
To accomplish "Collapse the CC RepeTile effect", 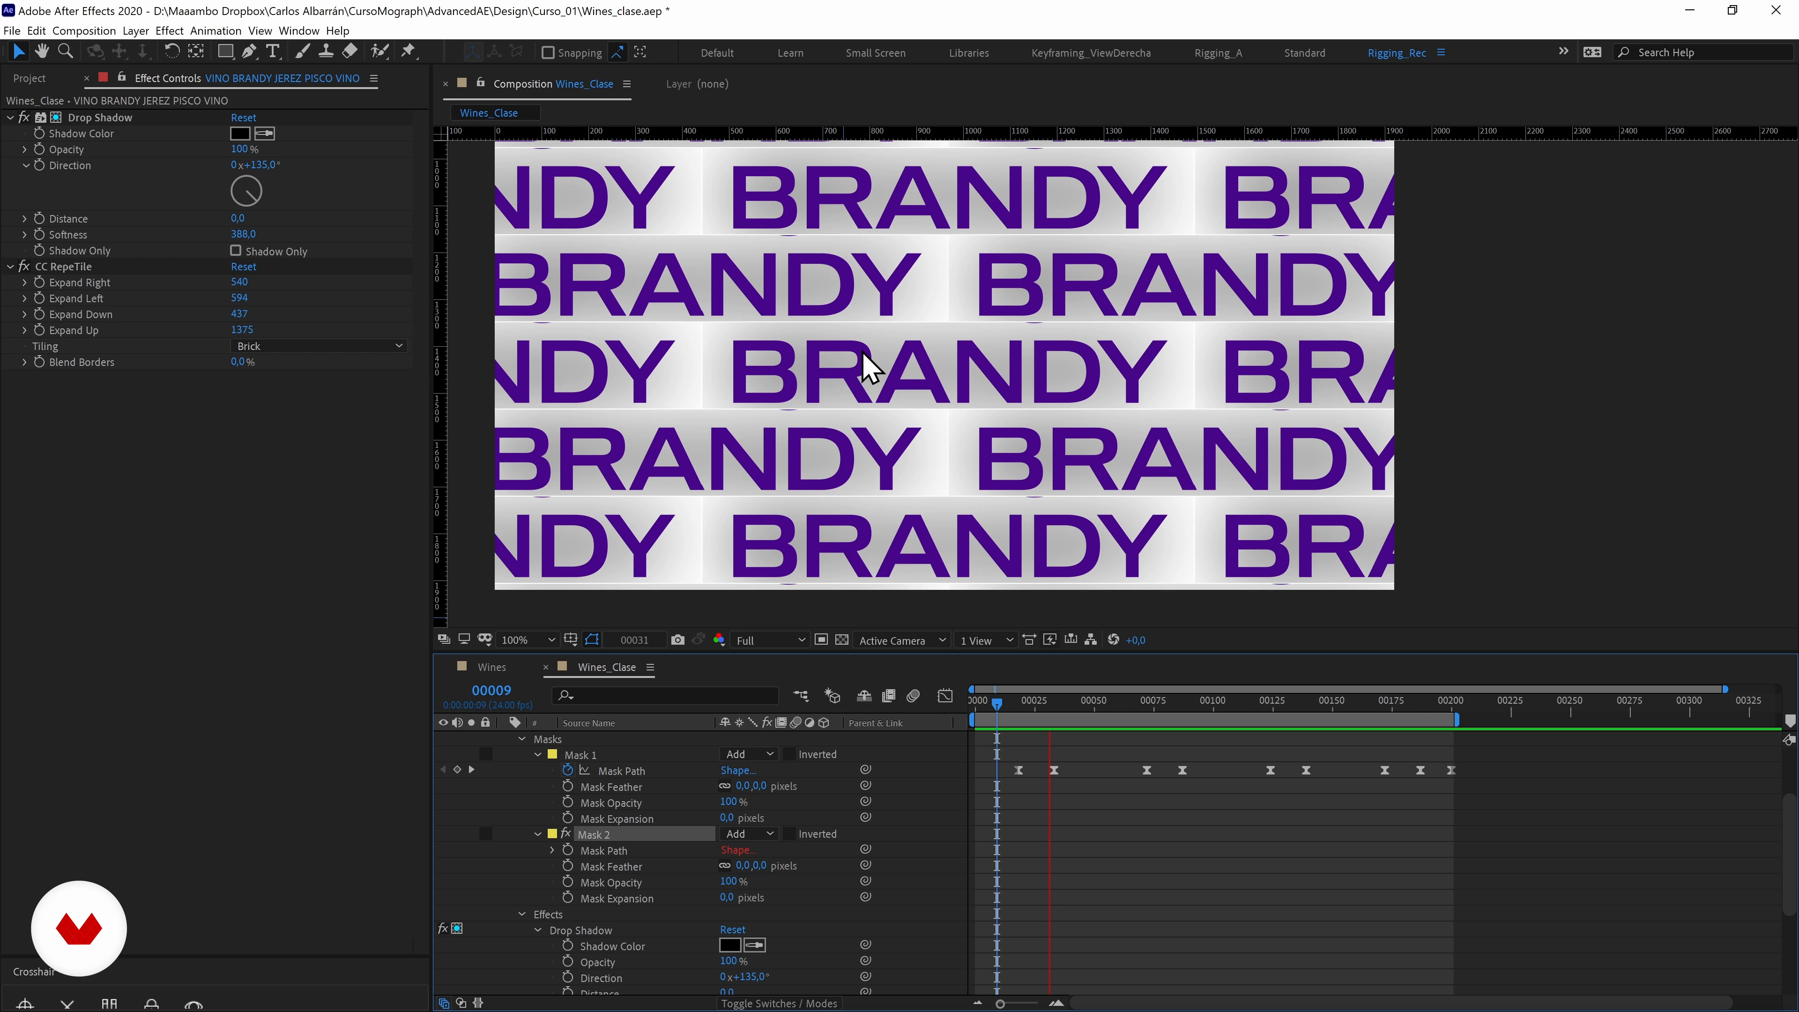I will pos(10,267).
